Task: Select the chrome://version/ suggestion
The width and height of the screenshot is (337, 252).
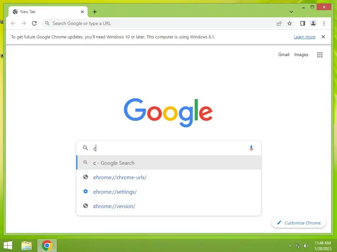Action: point(169,206)
